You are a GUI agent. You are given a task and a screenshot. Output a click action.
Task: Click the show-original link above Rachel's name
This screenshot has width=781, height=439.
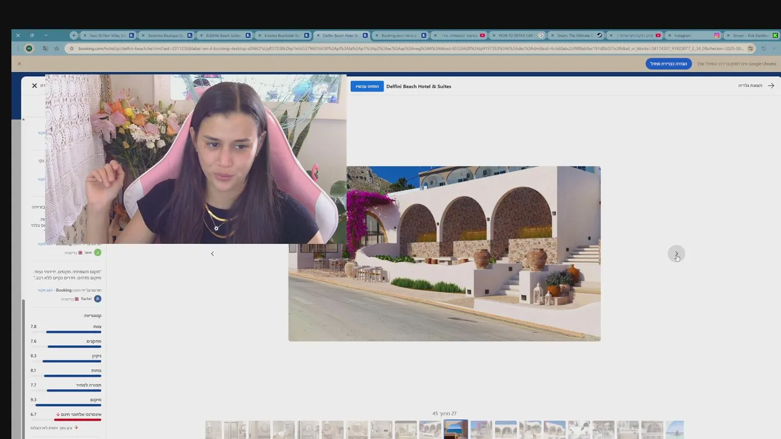(45, 290)
